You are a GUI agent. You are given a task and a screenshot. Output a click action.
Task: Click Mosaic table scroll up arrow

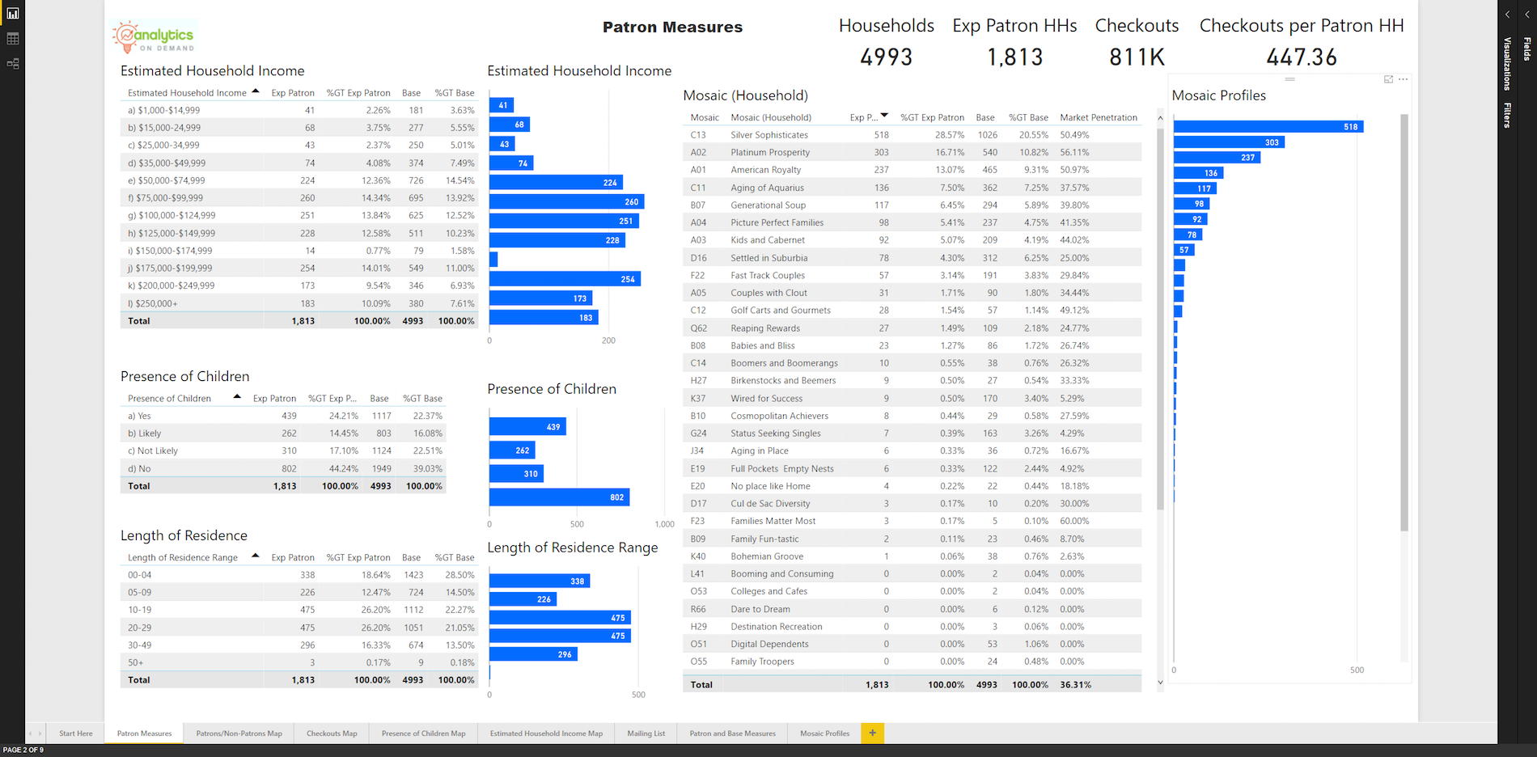tap(1160, 118)
